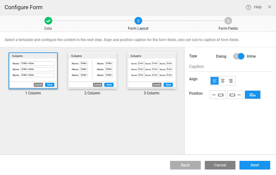Choose caption position left of field
Image resolution: width=276 pixels, height=175 pixels.
click(218, 95)
